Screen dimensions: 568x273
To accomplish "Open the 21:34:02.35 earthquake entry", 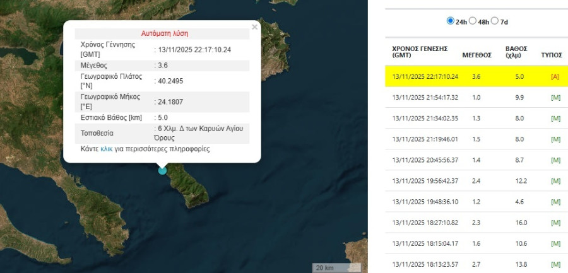I will (425, 118).
